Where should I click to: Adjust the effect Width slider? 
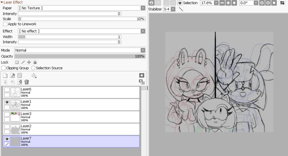click(70, 37)
